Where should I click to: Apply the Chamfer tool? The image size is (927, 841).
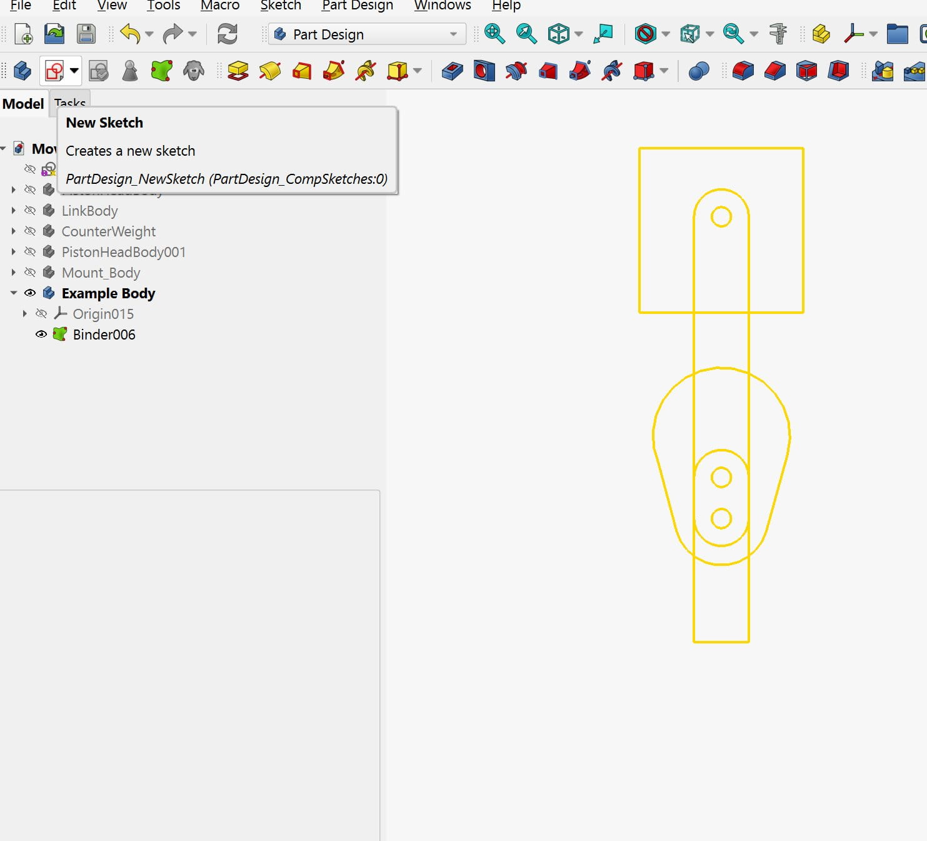point(775,71)
